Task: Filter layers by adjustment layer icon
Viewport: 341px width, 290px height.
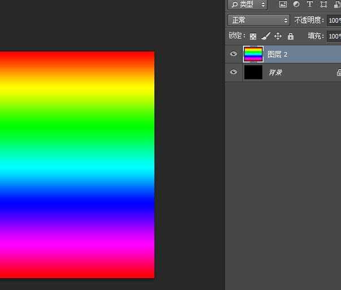Action: coord(296,5)
